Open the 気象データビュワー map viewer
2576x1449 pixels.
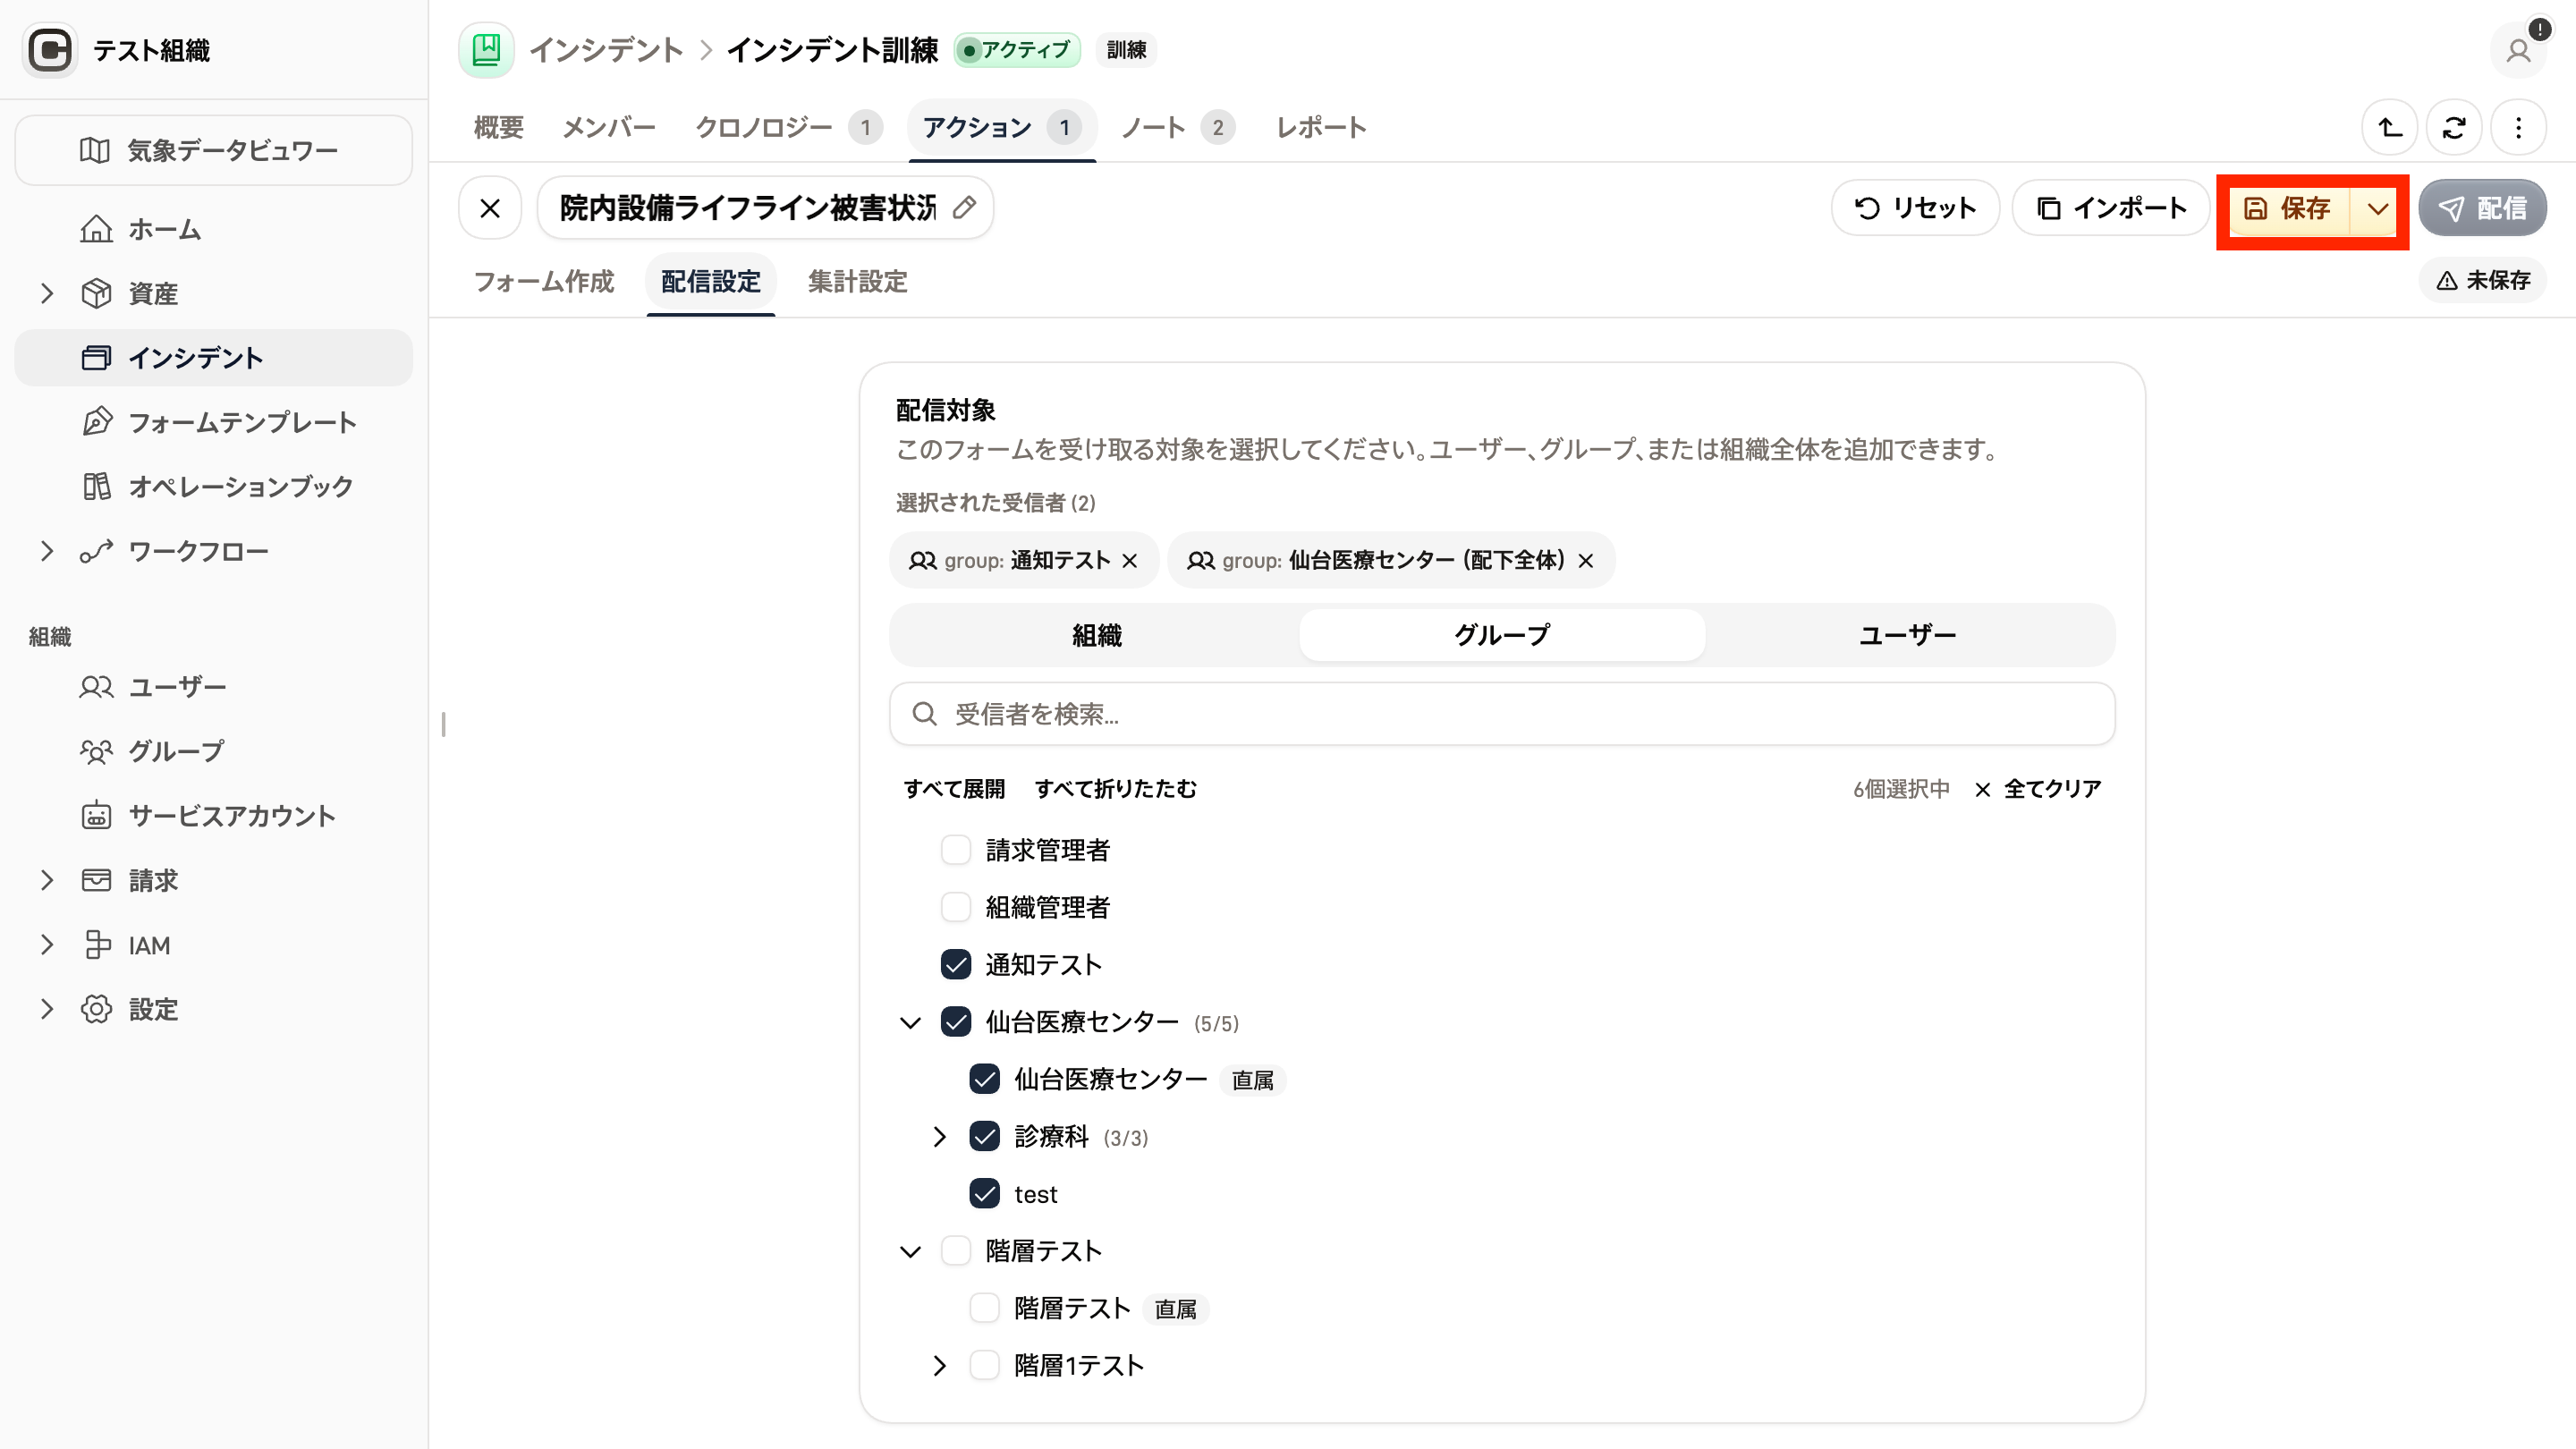(213, 150)
